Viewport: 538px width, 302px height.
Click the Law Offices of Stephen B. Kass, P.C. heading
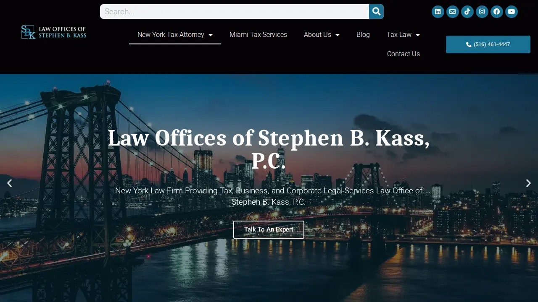coord(269,149)
